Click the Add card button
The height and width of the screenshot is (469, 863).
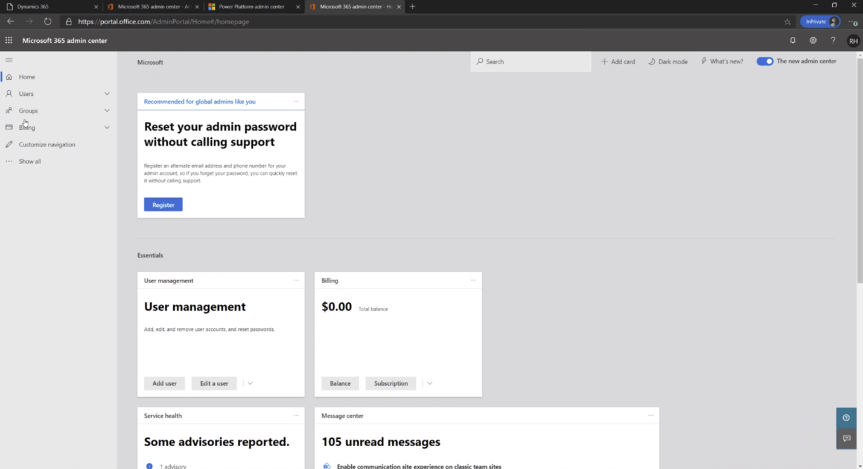pyautogui.click(x=618, y=62)
